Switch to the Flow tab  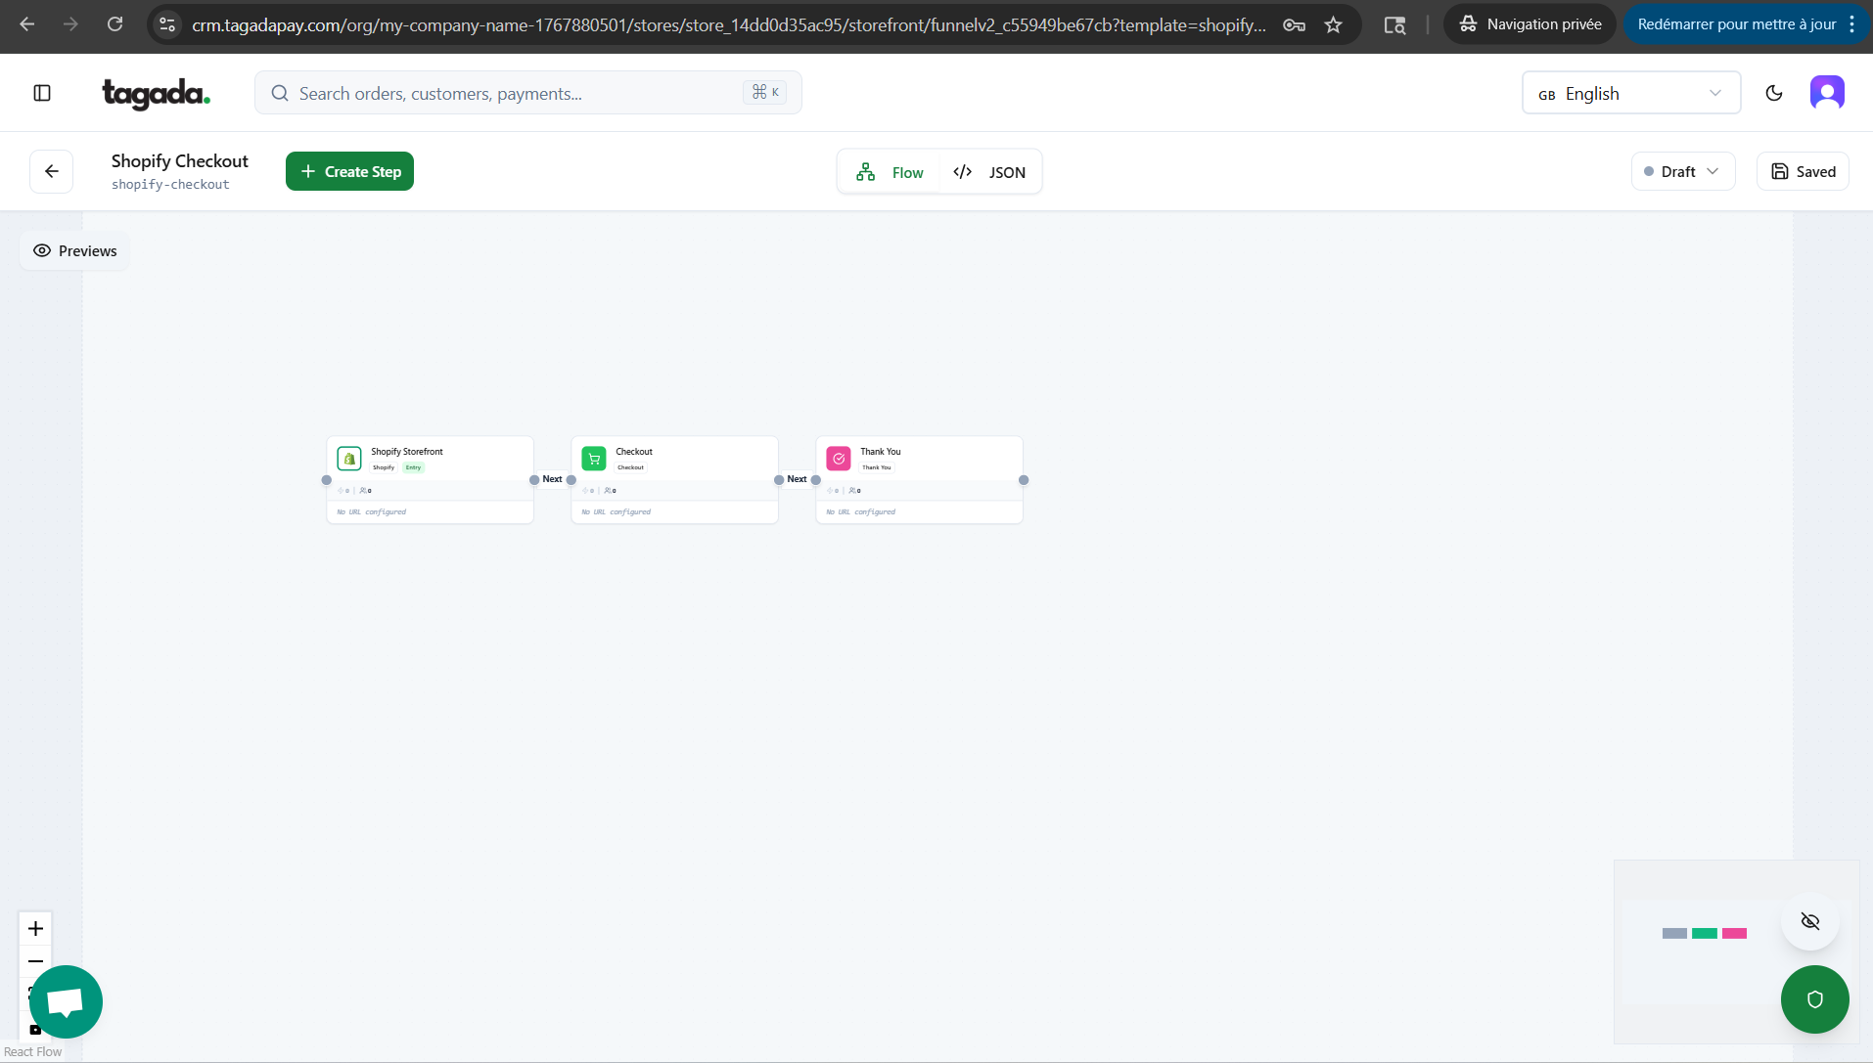click(x=891, y=172)
